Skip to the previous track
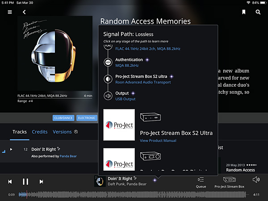Viewport: 268px width, 201px height. (x=10, y=181)
